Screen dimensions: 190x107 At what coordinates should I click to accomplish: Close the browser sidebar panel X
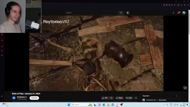click(2, 34)
